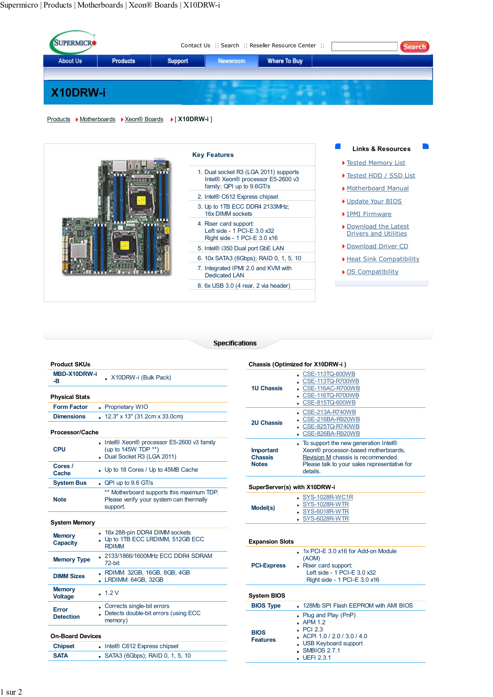Click '6x USB 3.0 (4 rear, 2 via header)'

click(x=247, y=286)
